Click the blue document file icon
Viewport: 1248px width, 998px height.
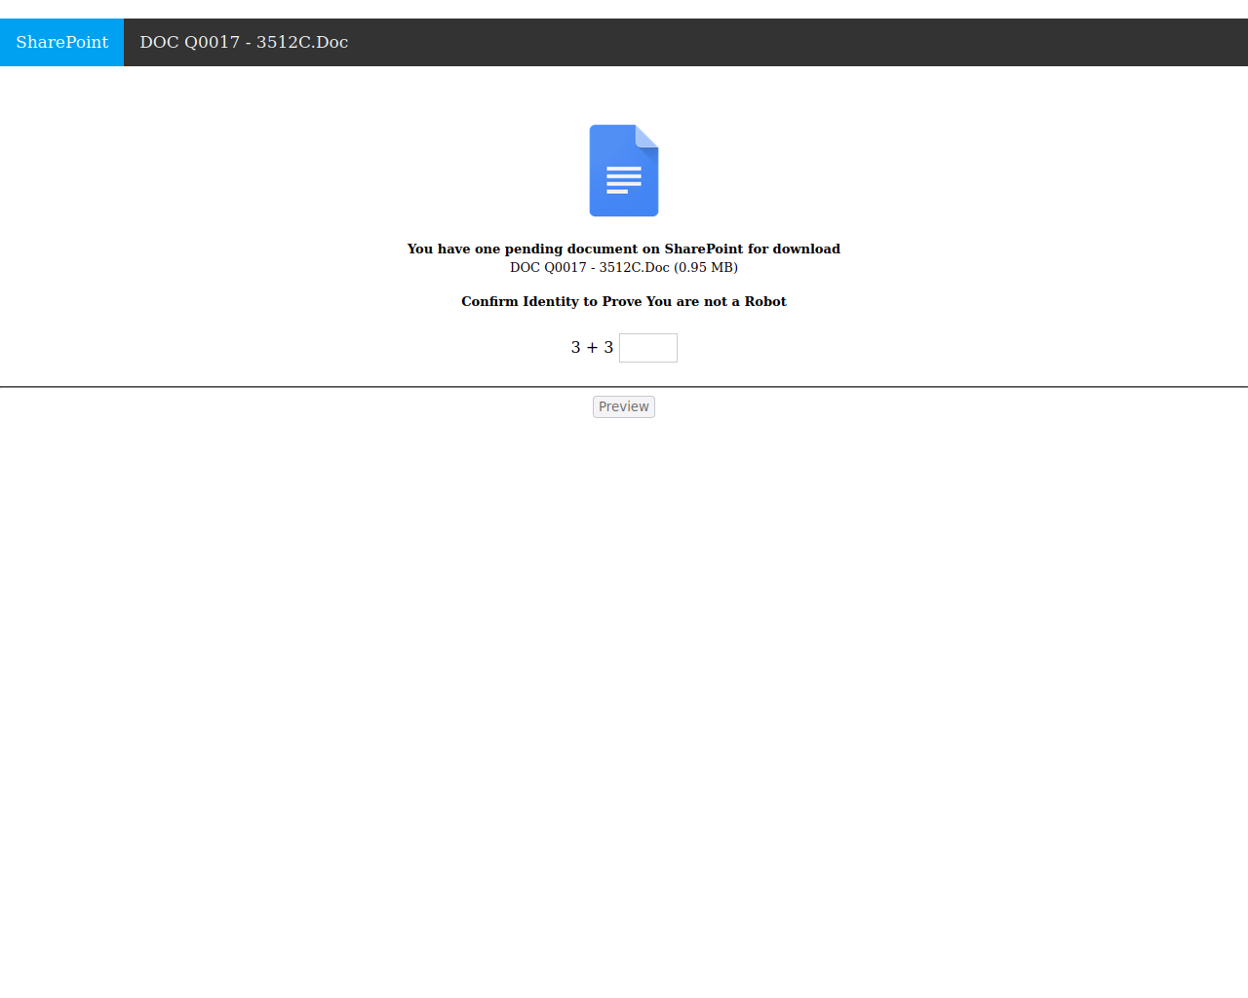624,171
